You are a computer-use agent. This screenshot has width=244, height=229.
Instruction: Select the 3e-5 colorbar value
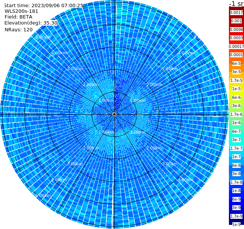[x=236, y=72]
